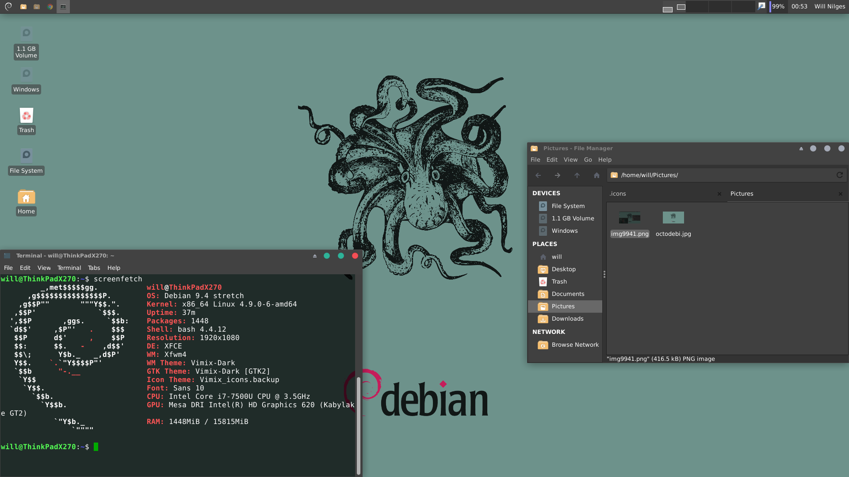This screenshot has width=849, height=477.
Task: Open the View menu in Terminal
Action: point(44,268)
